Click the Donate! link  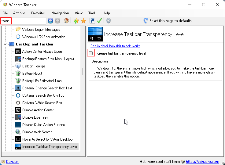point(12,162)
